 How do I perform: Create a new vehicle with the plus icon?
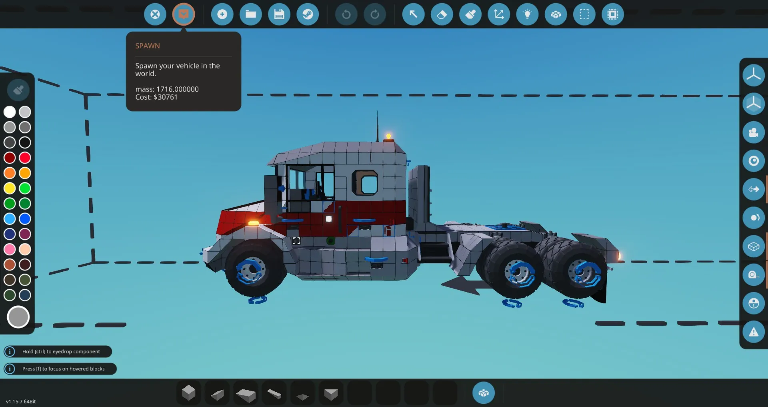222,14
